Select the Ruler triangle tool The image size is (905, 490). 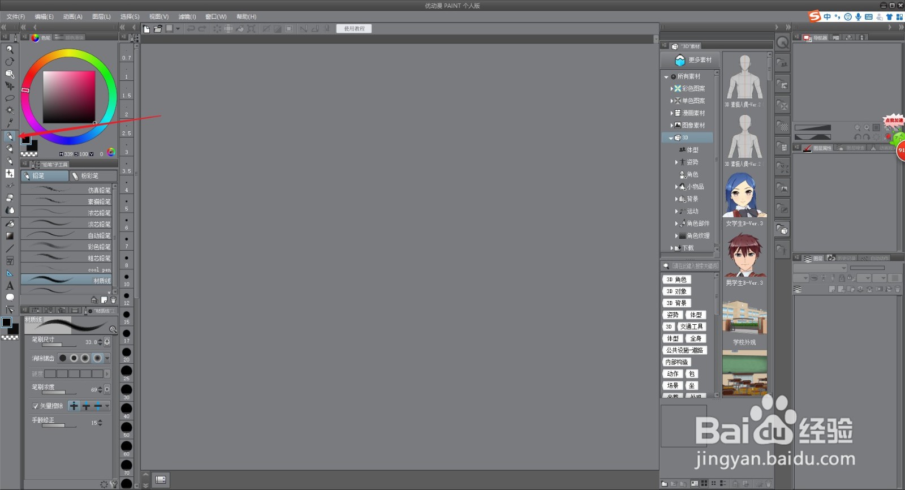pyautogui.click(x=10, y=273)
